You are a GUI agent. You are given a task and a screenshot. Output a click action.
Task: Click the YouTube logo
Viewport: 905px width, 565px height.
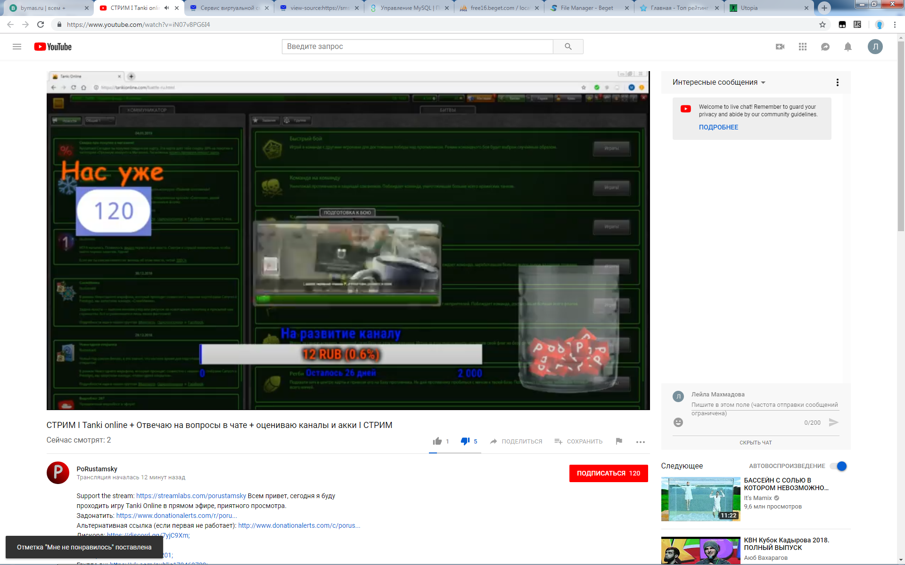click(53, 47)
